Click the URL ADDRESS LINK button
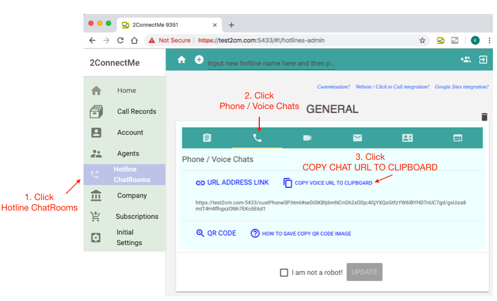 pos(232,183)
